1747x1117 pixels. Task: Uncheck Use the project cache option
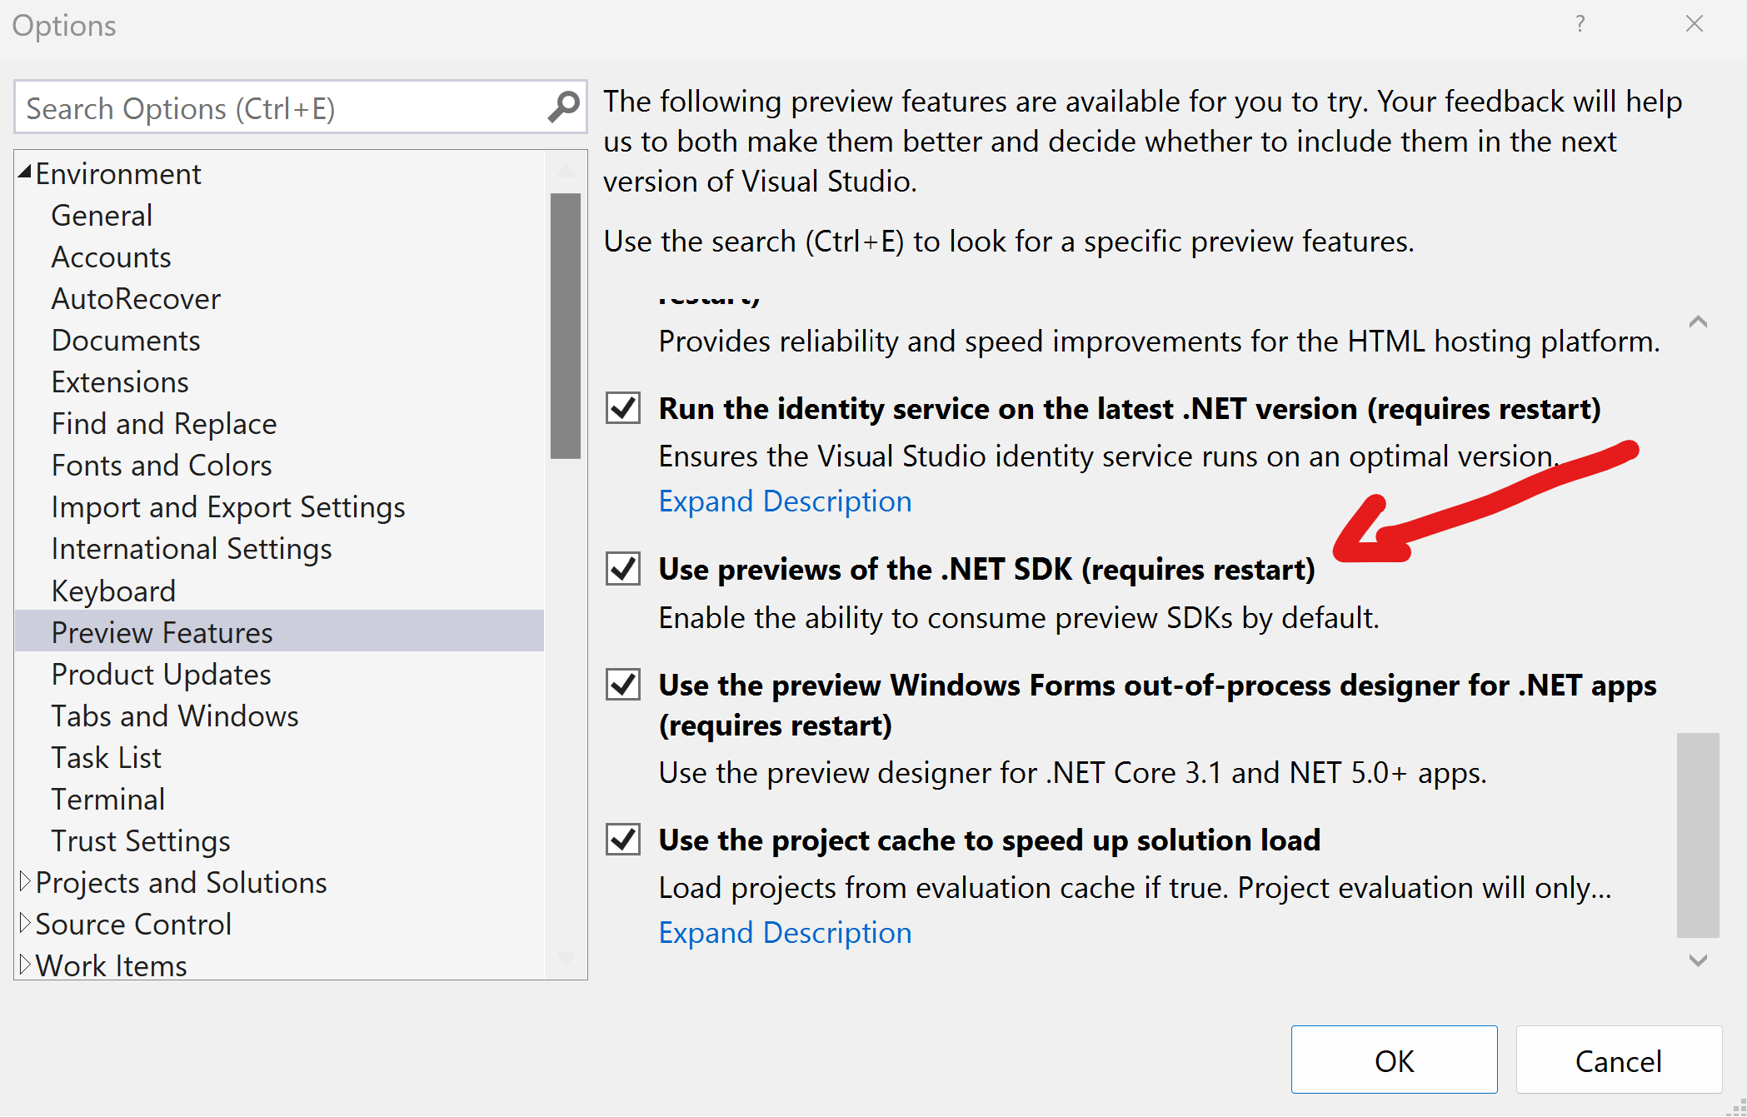point(623,840)
